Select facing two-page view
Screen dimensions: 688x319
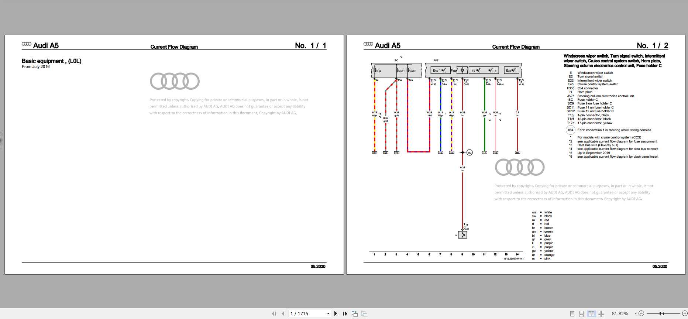591,313
